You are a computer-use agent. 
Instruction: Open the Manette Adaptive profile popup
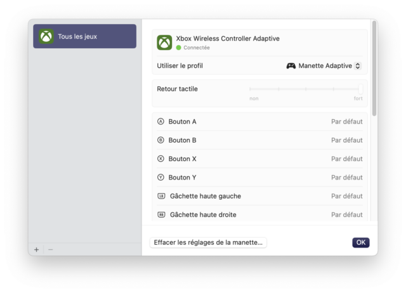[324, 66]
